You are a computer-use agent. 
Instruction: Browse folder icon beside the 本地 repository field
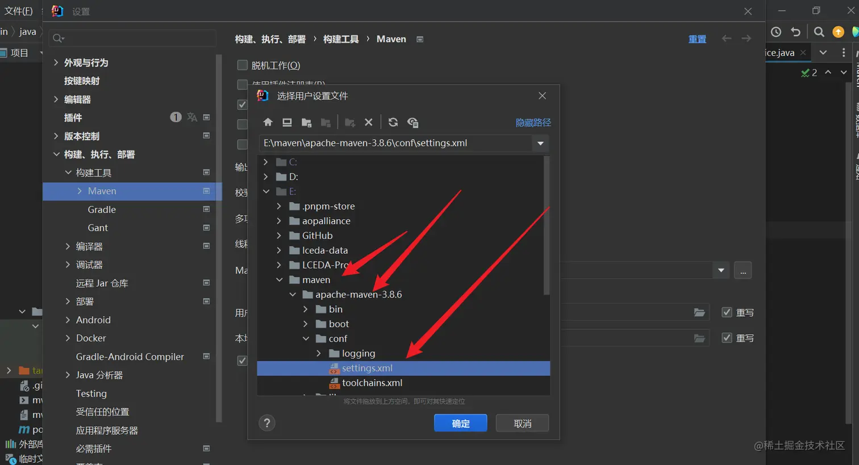699,338
